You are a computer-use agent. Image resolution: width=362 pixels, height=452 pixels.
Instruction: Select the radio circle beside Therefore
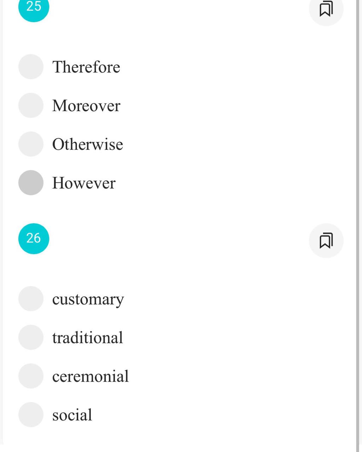[x=31, y=67]
